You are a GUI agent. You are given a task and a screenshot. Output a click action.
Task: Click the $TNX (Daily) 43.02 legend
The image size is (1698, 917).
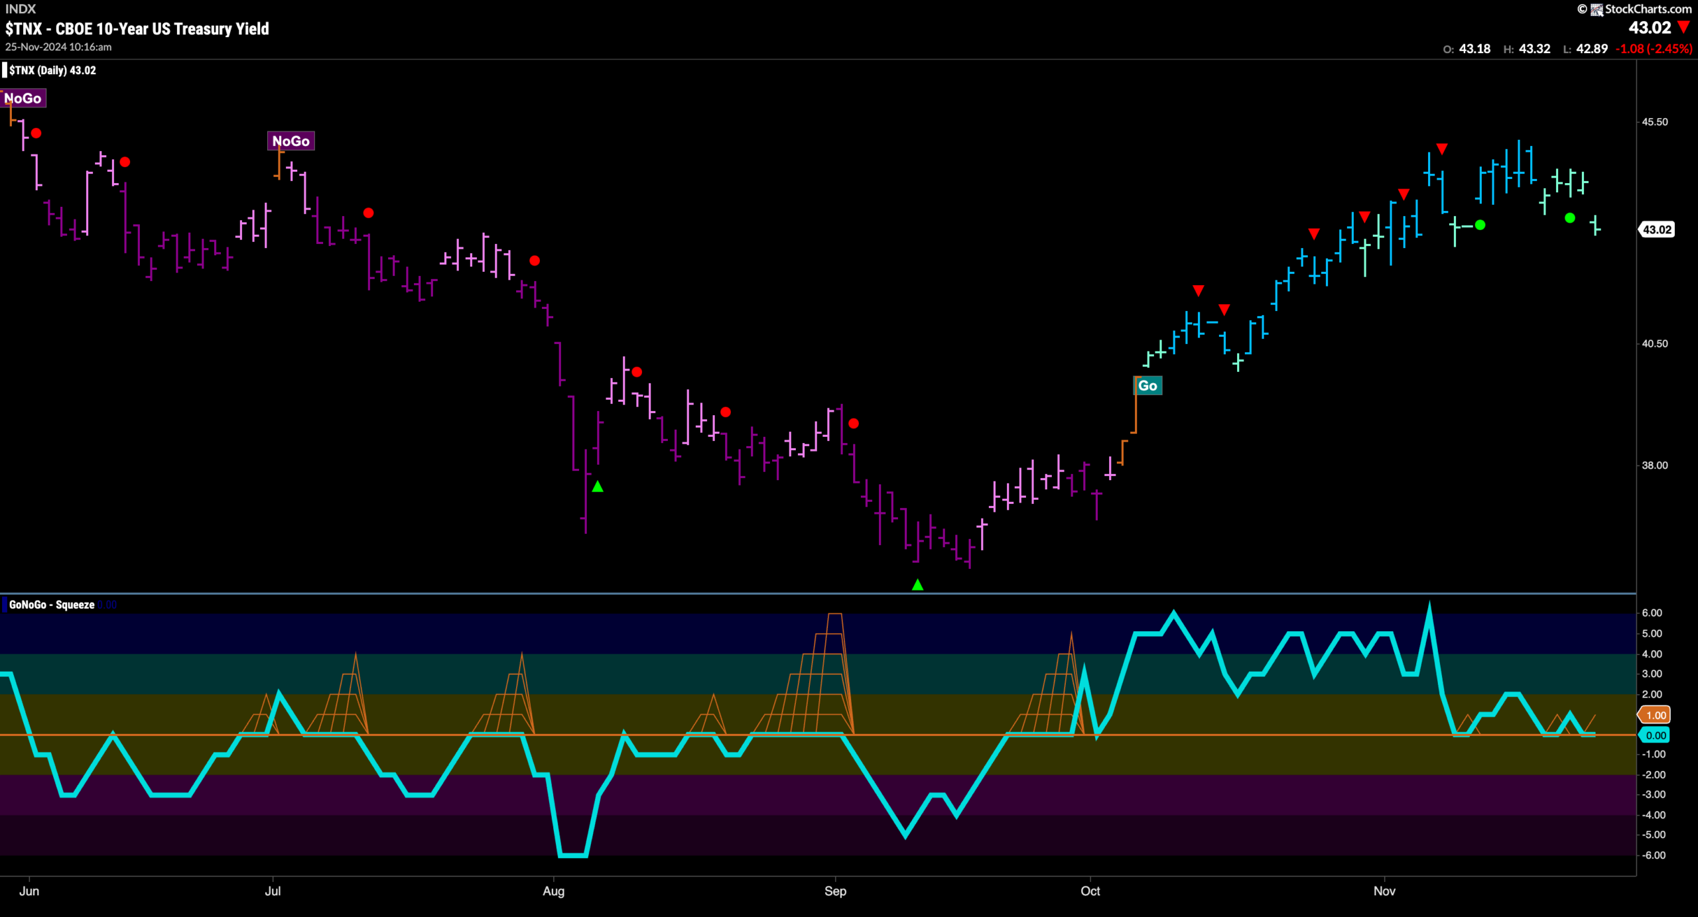52,70
